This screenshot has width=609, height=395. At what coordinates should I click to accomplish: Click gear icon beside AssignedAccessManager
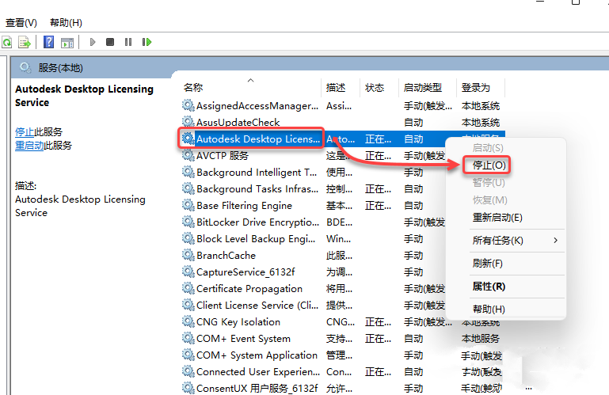188,105
